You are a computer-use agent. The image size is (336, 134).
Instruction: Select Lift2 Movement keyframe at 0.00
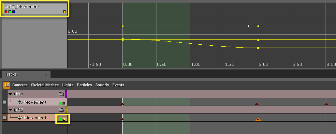122,119
